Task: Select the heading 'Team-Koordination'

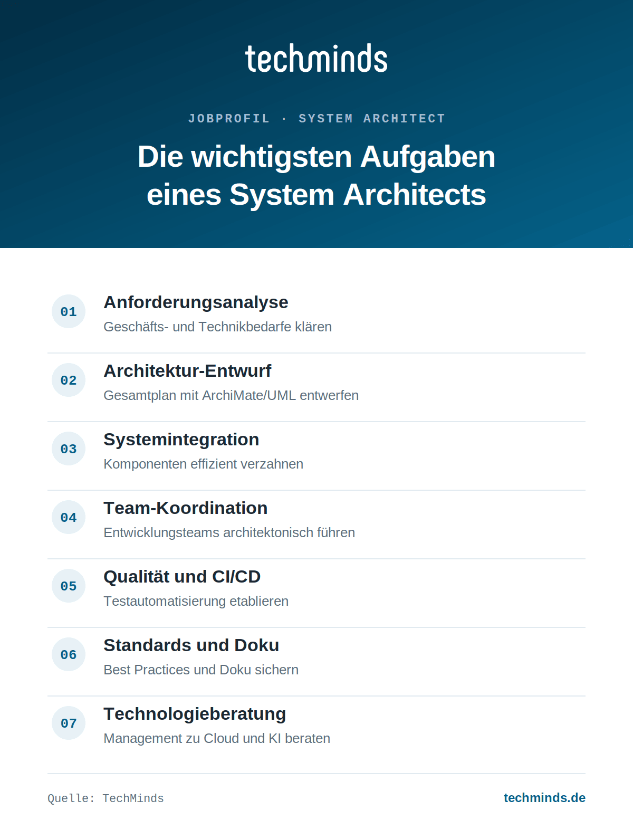Action: [x=185, y=508]
